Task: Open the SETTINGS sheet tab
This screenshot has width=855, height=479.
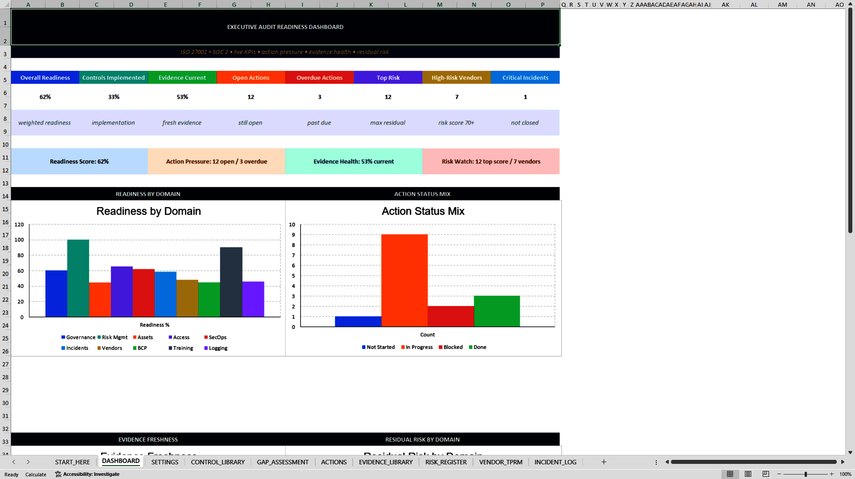Action: pos(165,462)
